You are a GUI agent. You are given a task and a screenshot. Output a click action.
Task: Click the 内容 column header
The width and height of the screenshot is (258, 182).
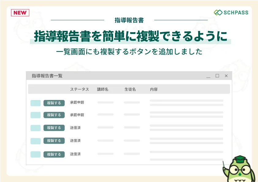pyautogui.click(x=154, y=89)
